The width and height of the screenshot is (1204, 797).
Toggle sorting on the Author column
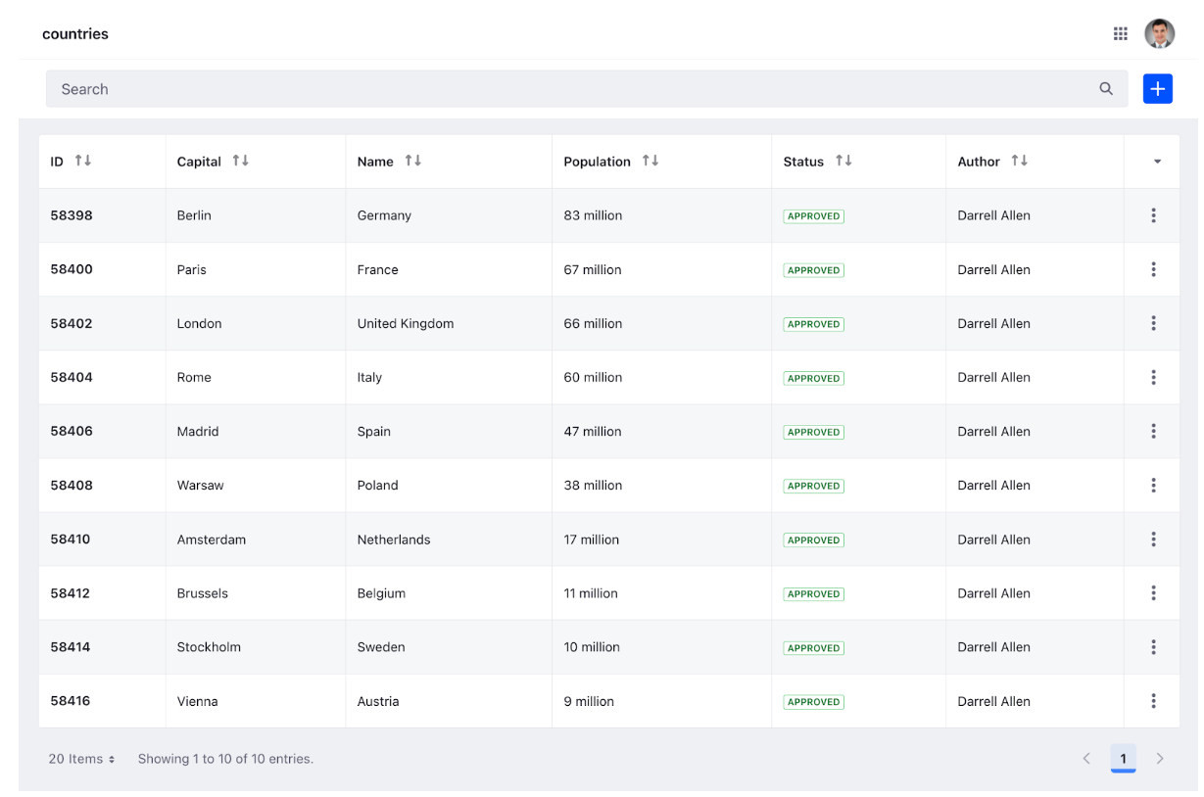[x=1019, y=161]
